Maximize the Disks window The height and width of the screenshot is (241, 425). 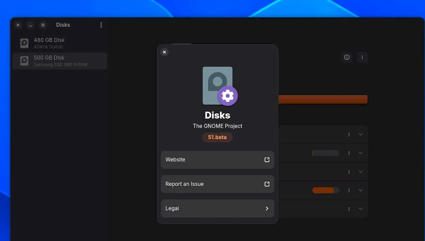click(x=43, y=25)
